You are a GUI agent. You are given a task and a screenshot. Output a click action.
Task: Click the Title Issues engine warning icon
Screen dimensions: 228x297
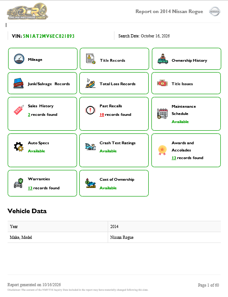tap(162, 83)
